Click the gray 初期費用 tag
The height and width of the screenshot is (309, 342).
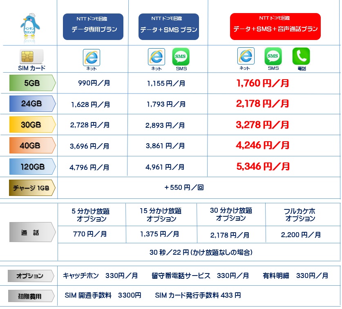point(31,296)
